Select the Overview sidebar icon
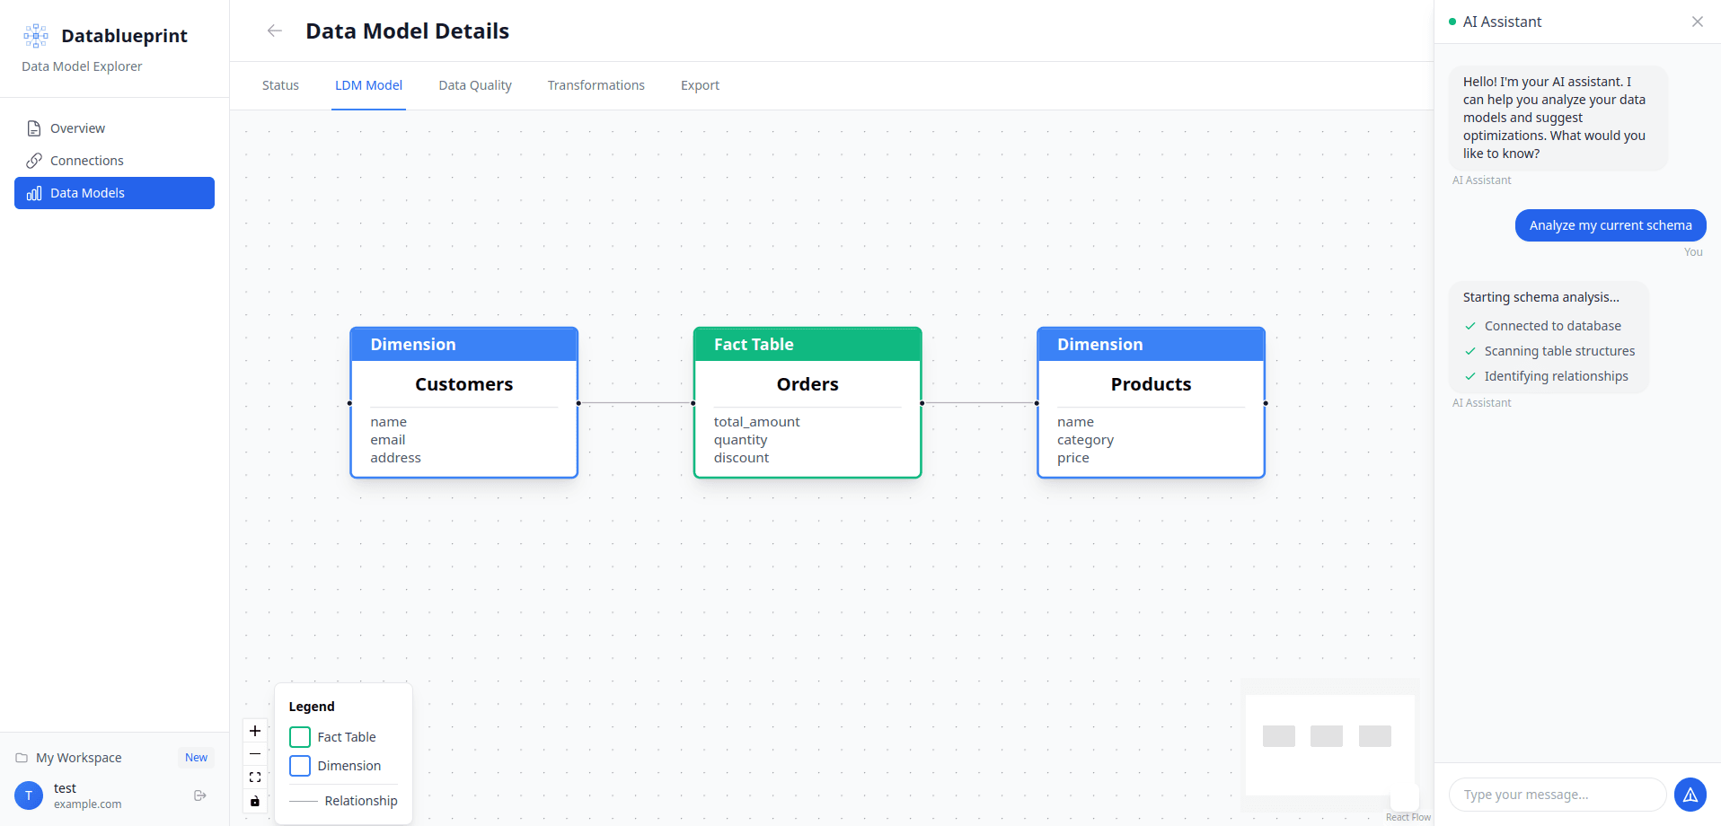This screenshot has height=826, width=1721. pos(33,127)
